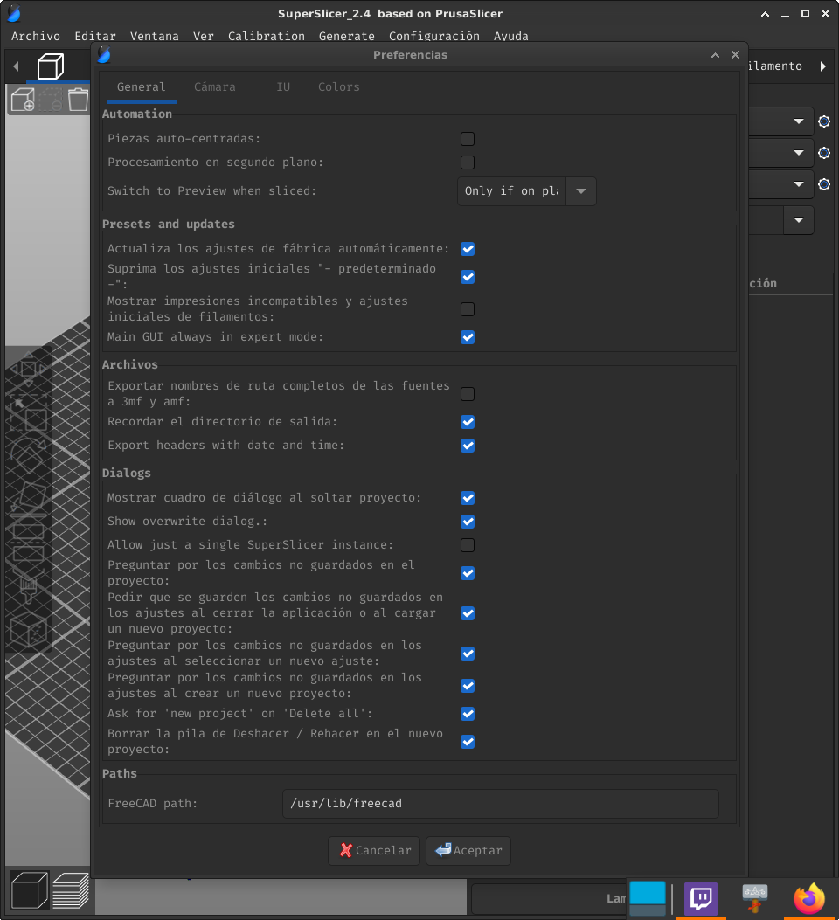Click the Aceptar button
The height and width of the screenshot is (920, 839).
click(468, 851)
